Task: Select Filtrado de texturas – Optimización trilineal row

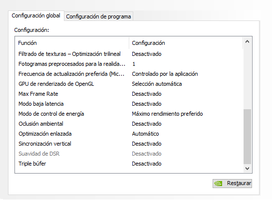Action: 129,54
